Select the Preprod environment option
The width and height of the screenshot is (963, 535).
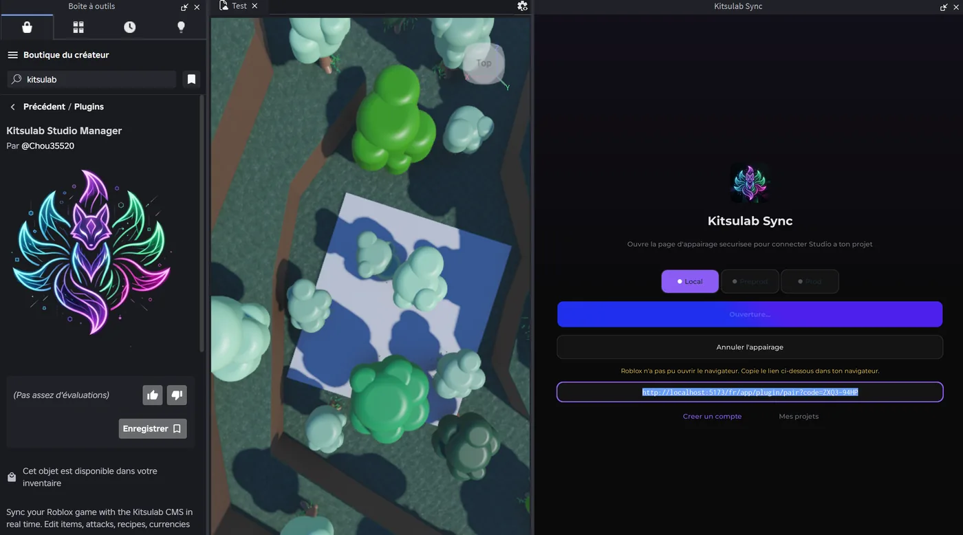click(x=750, y=281)
